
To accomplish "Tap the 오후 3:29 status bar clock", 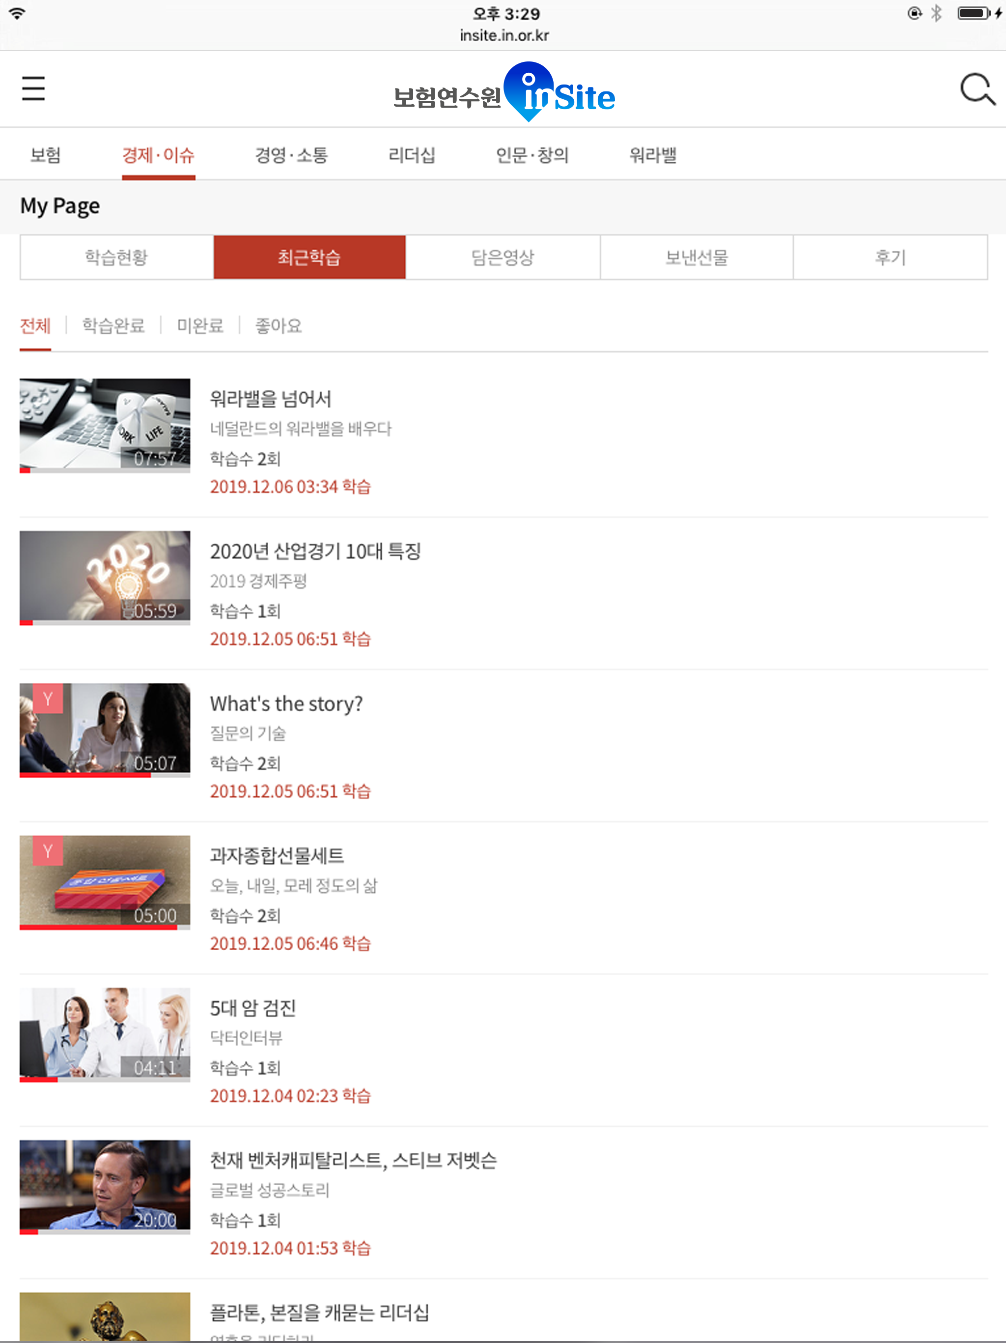I will point(506,13).
